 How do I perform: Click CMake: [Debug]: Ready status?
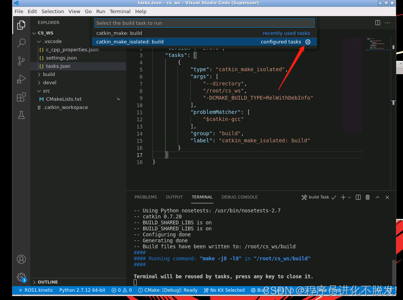pos(168,290)
